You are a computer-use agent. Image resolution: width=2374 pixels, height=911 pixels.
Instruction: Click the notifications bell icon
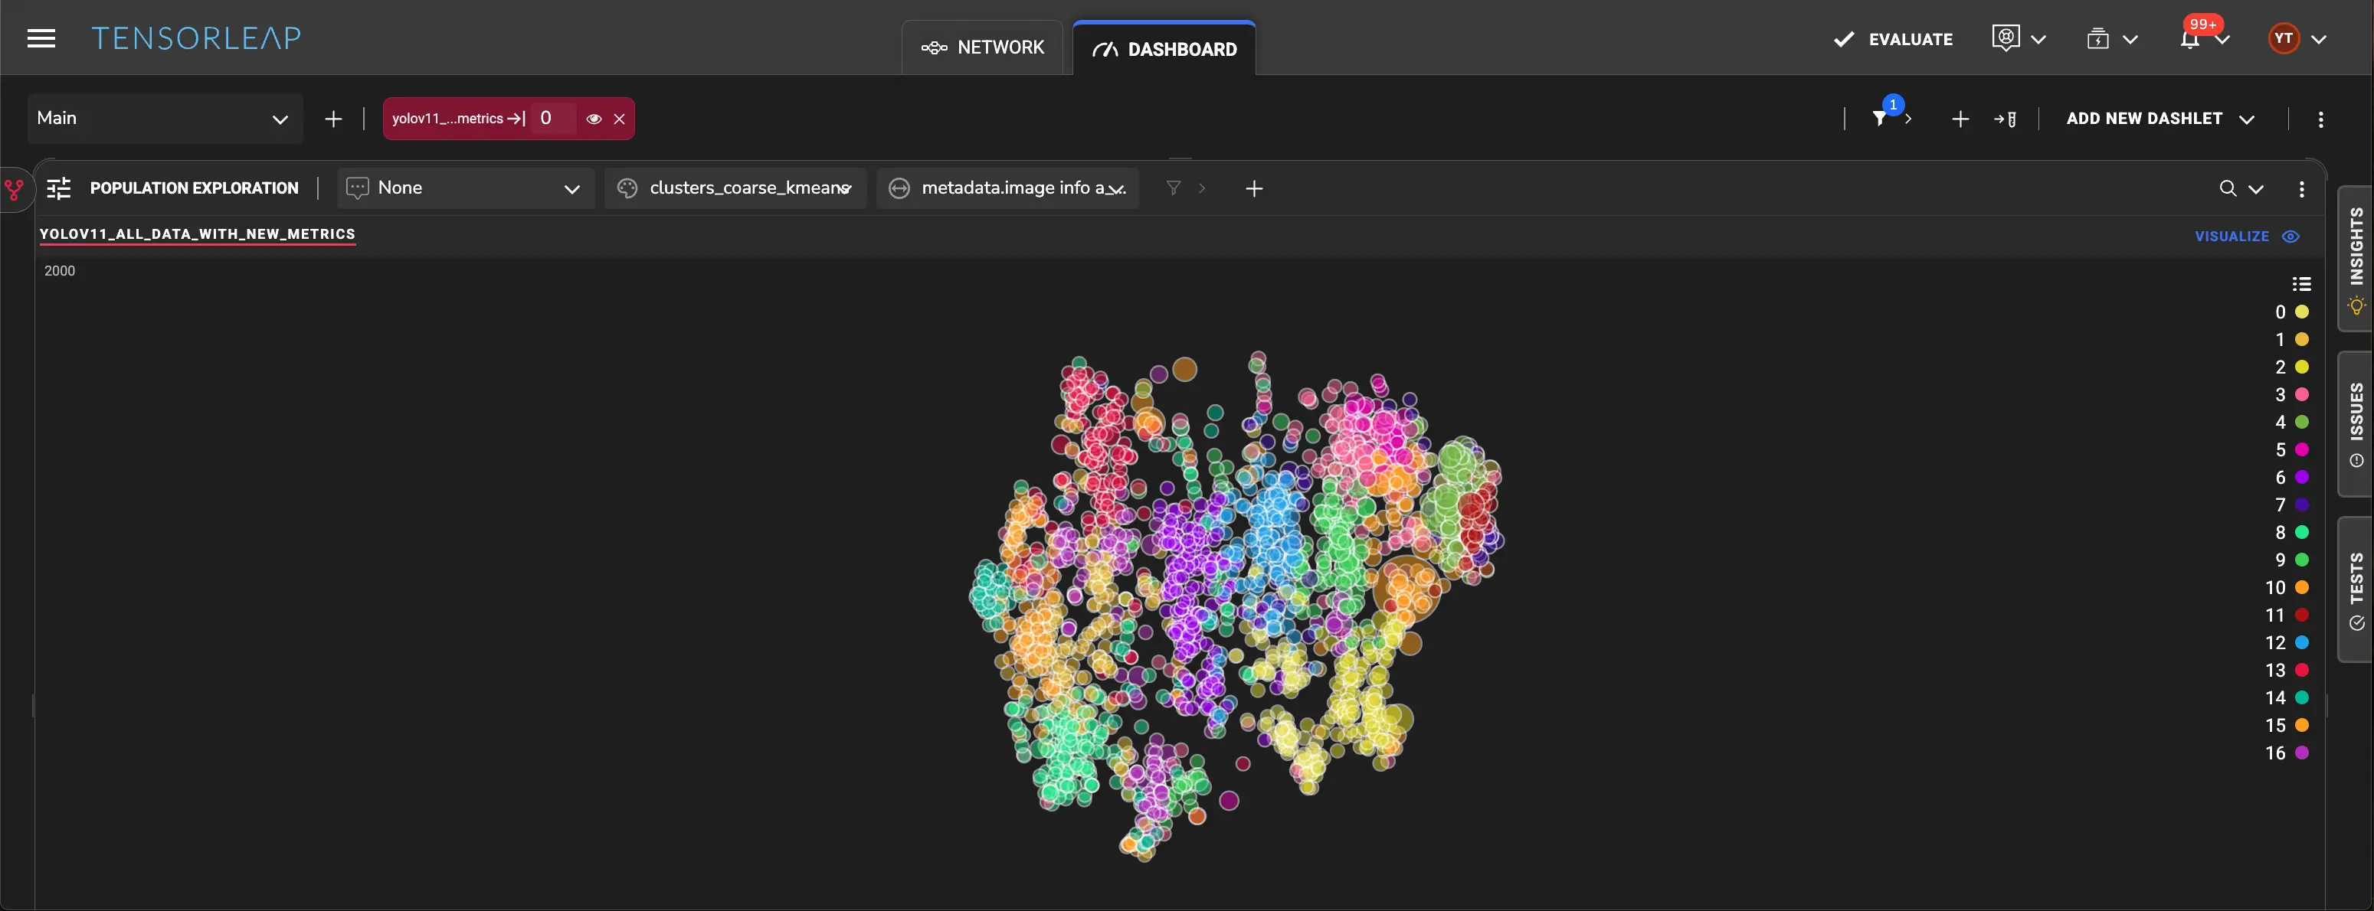coord(2189,39)
